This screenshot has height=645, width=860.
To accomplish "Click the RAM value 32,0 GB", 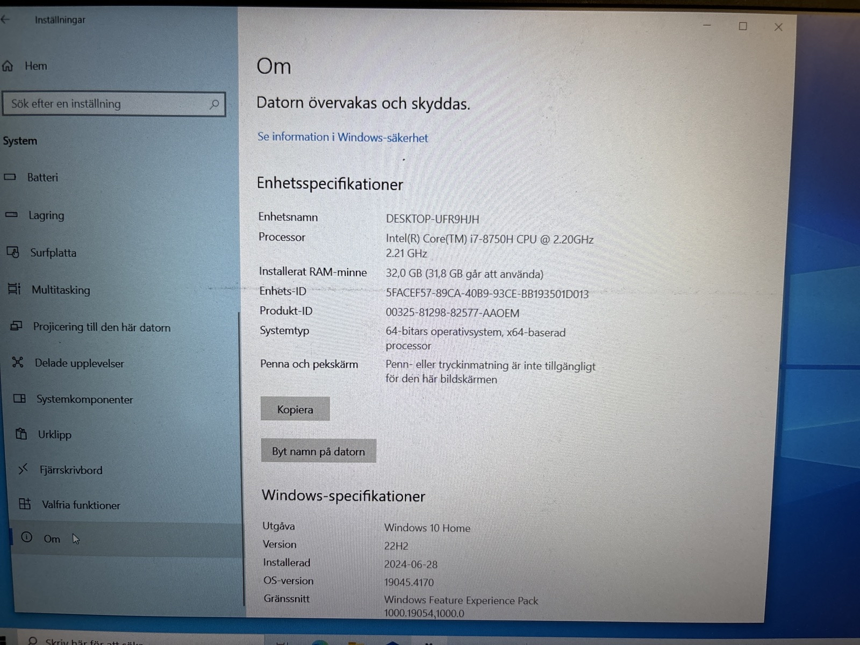I will click(464, 274).
